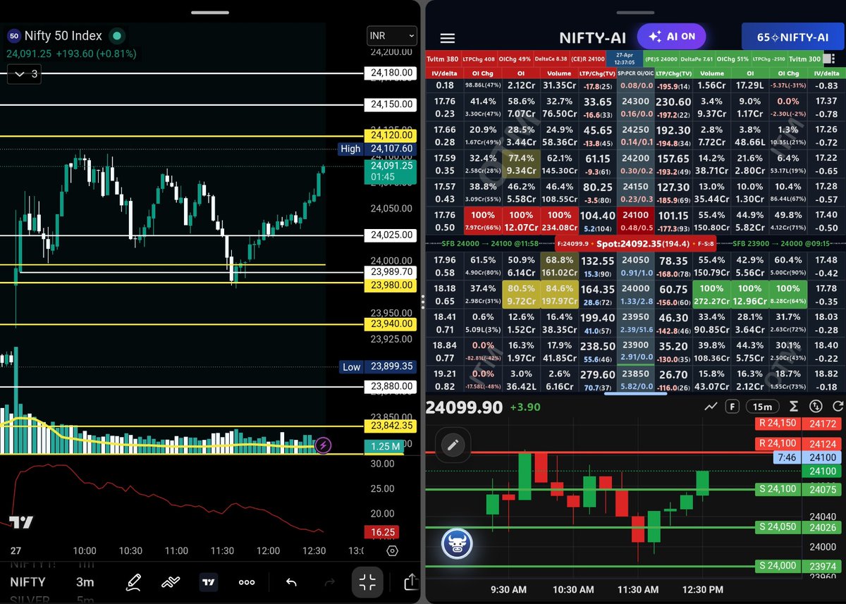Select strike 24050 in option chain
The width and height of the screenshot is (846, 604).
637,261
